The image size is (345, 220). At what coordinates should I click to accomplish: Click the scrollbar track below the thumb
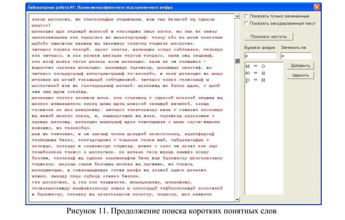coord(238,132)
